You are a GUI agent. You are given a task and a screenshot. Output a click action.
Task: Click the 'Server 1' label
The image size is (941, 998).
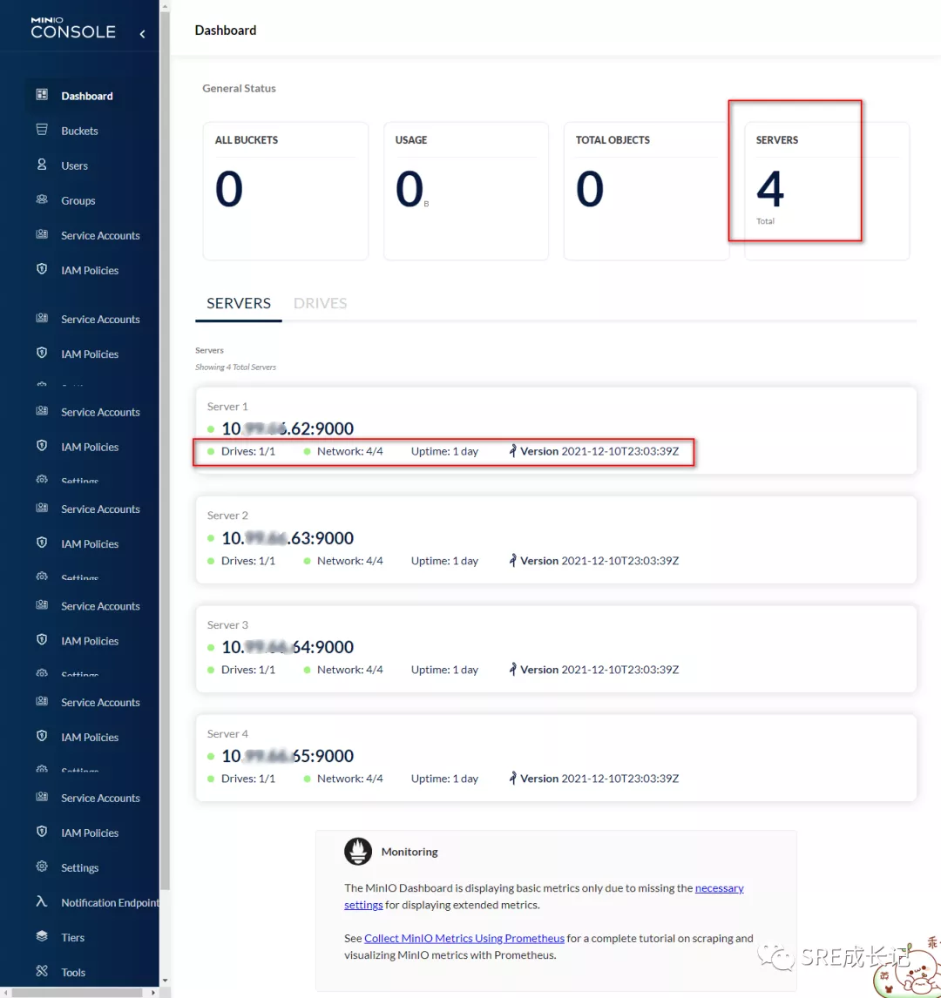[x=227, y=406]
